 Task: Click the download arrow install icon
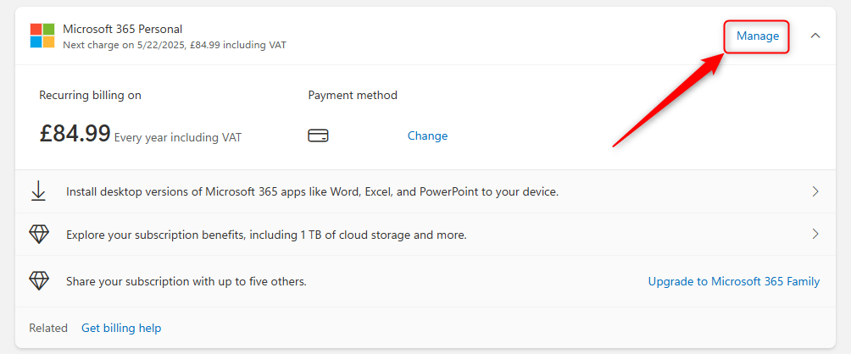click(x=39, y=191)
